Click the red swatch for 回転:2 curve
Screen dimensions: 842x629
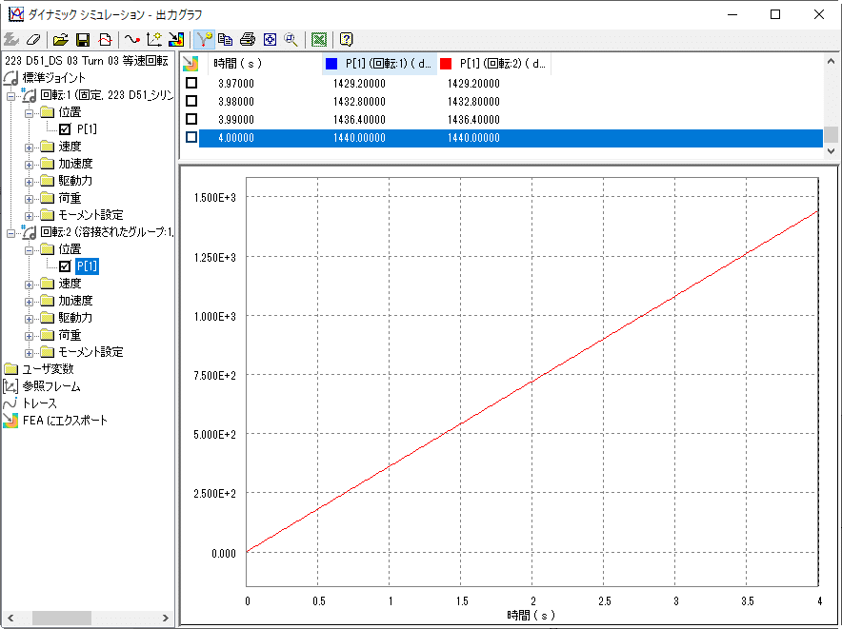[446, 64]
